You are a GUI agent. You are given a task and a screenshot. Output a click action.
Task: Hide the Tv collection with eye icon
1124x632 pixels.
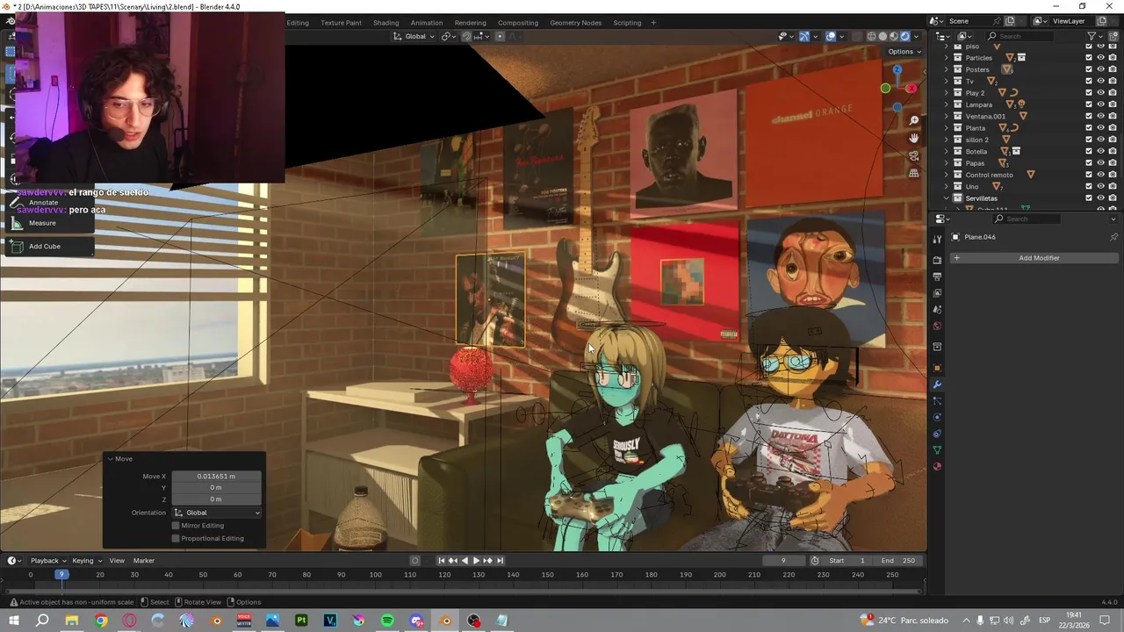[1100, 81]
